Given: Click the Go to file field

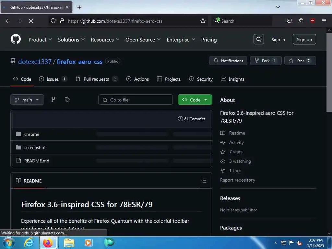Looking at the screenshot, I should pyautogui.click(x=136, y=100).
